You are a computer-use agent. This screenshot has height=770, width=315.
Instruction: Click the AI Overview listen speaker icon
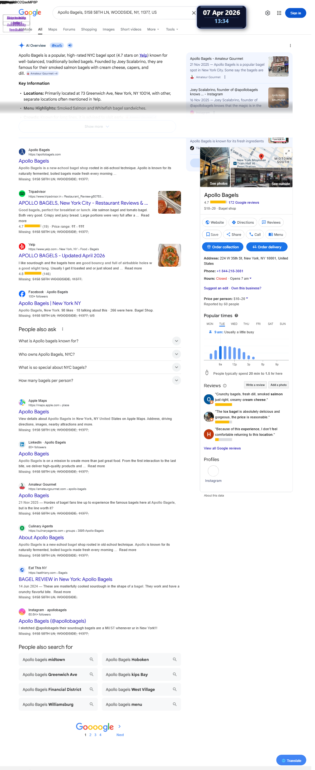tap(70, 45)
